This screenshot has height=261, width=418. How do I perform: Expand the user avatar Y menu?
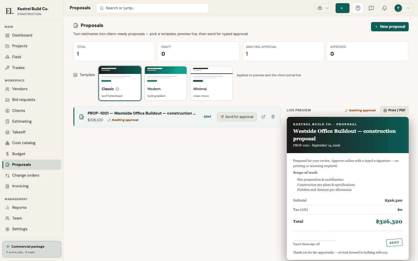coord(403,8)
